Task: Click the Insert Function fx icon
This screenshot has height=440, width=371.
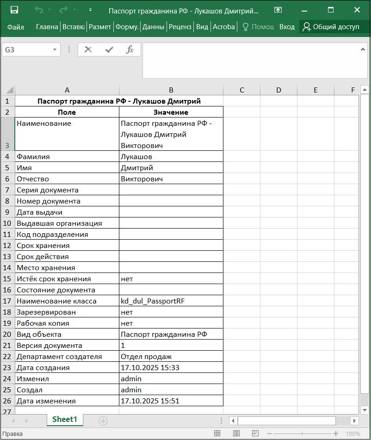Action: [130, 50]
